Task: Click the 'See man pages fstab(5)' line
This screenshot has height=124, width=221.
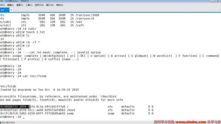Action: pyautogui.click(x=61, y=100)
